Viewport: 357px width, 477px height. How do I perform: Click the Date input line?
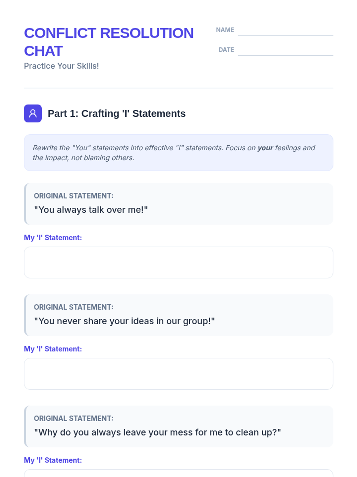tap(285, 51)
